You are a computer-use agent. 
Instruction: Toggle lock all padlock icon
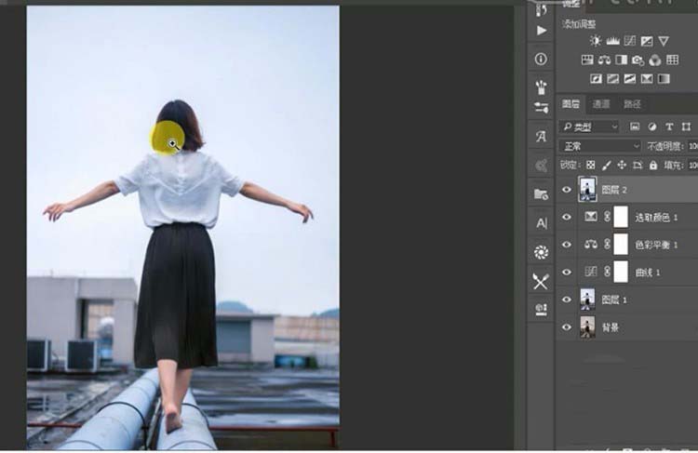(x=653, y=165)
